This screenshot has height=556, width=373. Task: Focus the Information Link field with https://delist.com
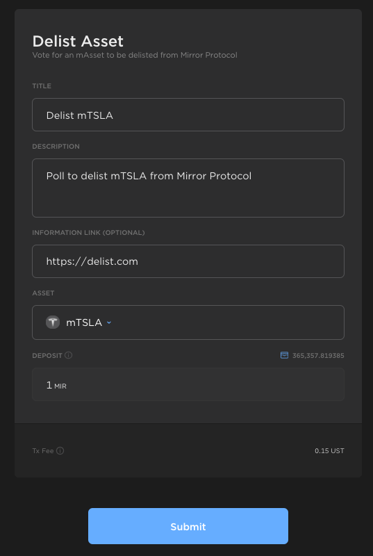(x=188, y=261)
